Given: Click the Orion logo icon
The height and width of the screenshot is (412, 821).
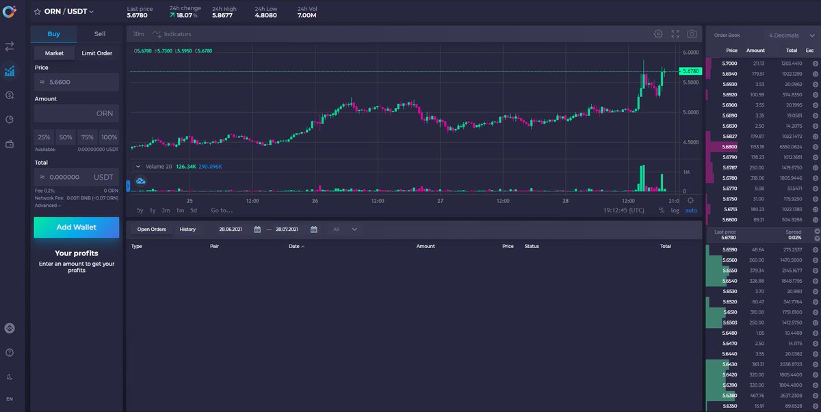Looking at the screenshot, I should click(10, 11).
